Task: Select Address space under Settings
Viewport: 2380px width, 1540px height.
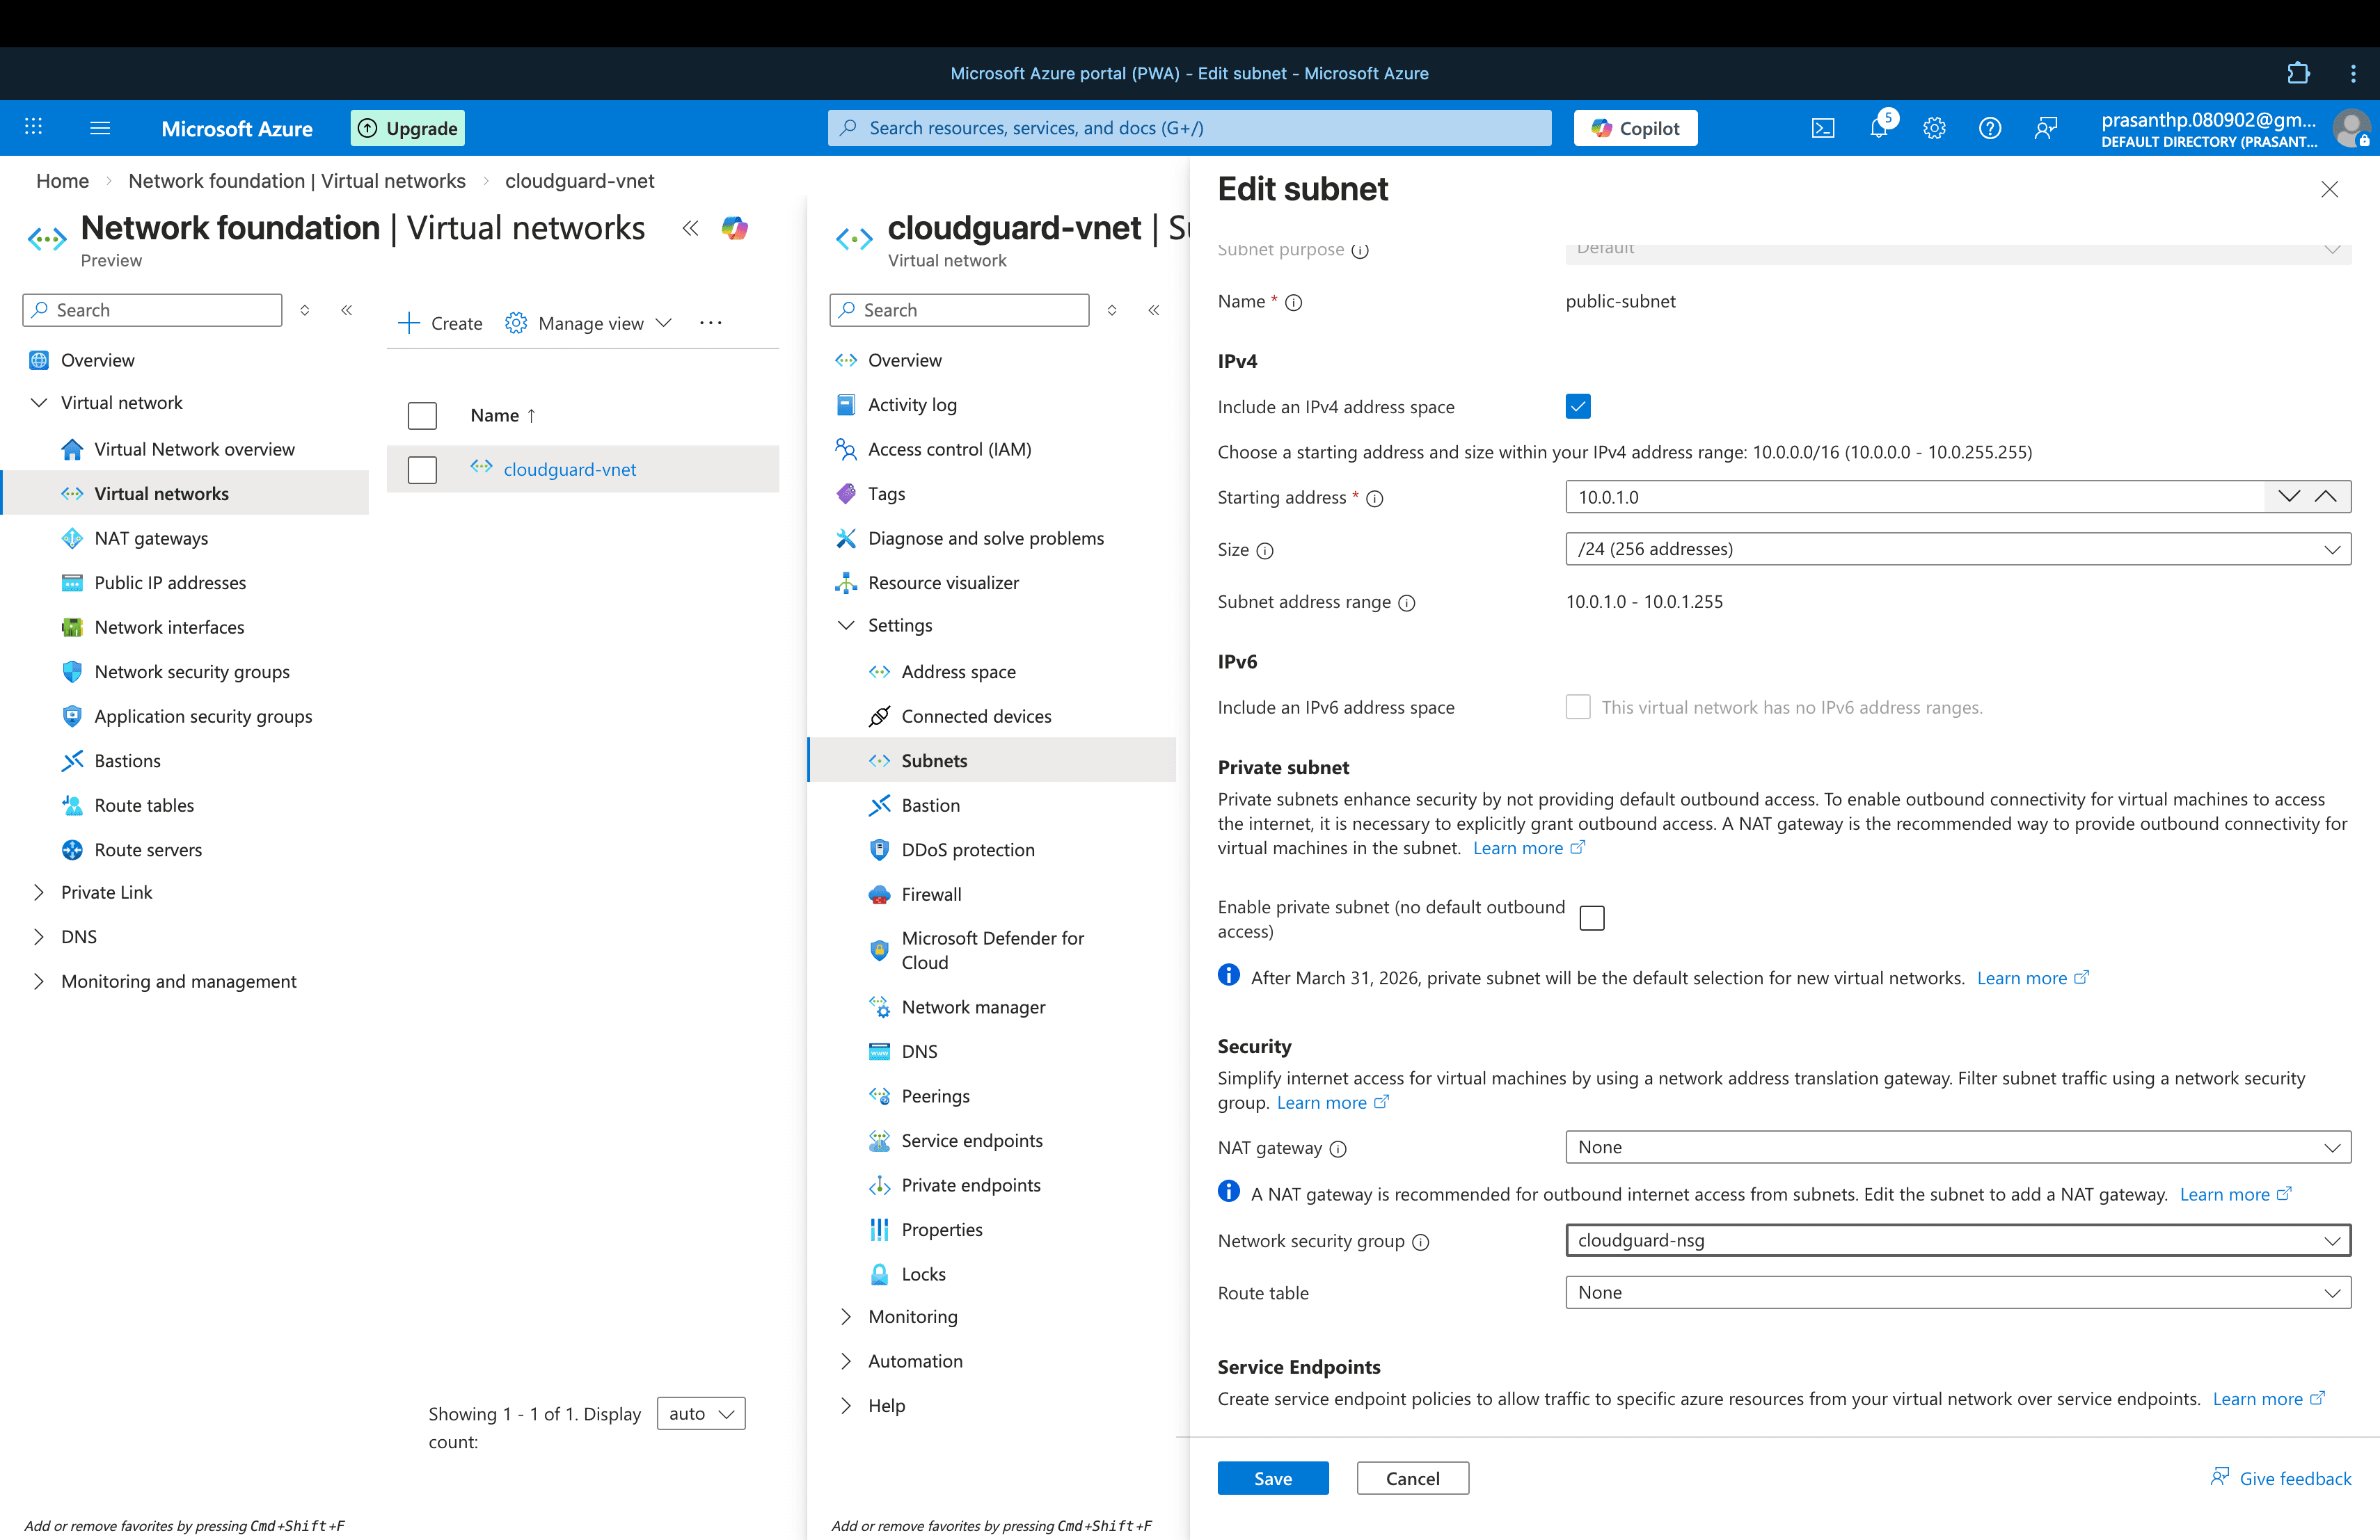Action: point(958,671)
